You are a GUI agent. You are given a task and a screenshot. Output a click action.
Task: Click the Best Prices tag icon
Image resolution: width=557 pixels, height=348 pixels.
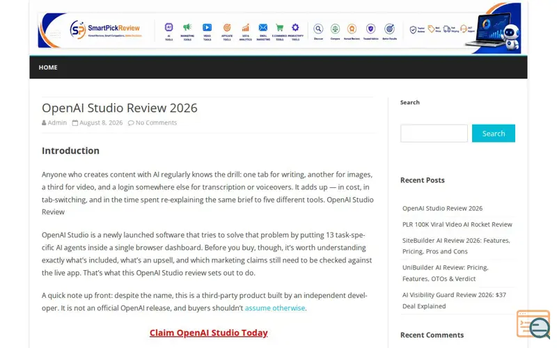431,29
